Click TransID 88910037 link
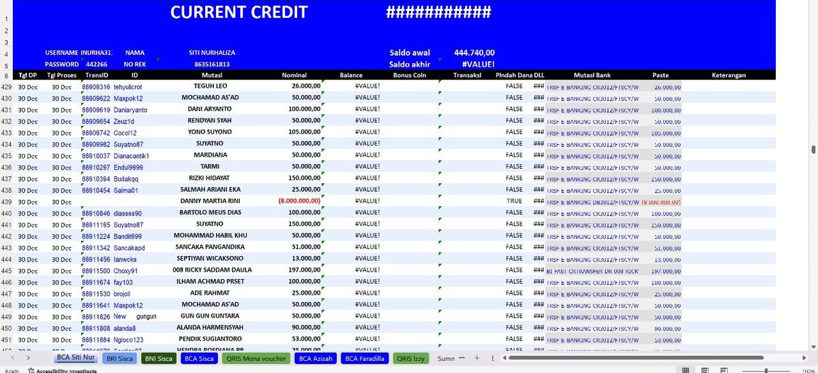Image resolution: width=818 pixels, height=373 pixels. (x=96, y=156)
